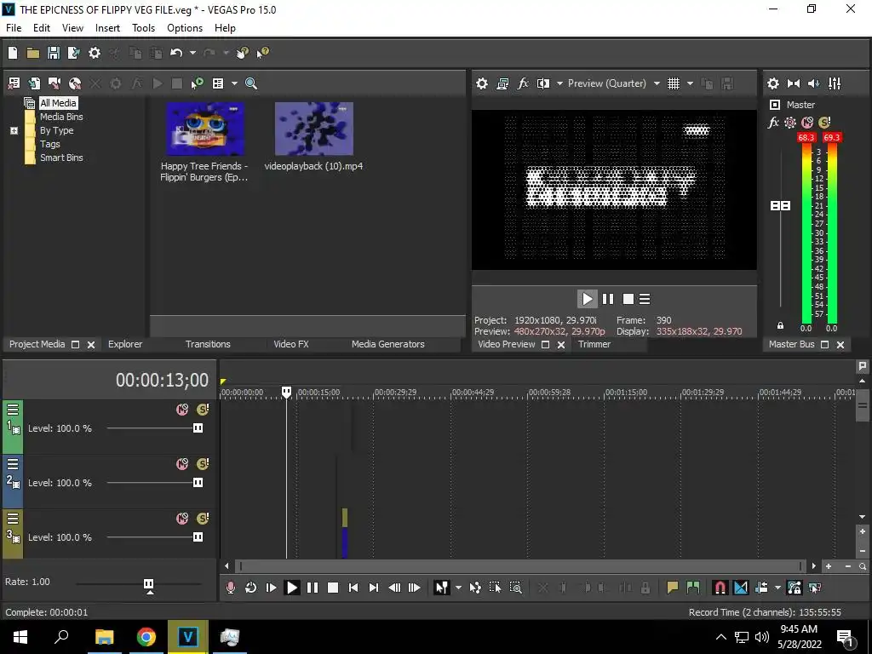Click Play in the Video Preview window
This screenshot has height=654, width=872.
pos(588,299)
